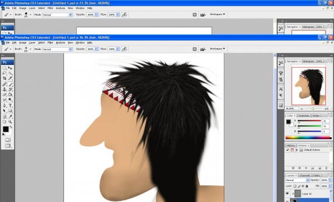
Task: Toggle Quick Mask mode in the toolbox
Action: [8, 140]
